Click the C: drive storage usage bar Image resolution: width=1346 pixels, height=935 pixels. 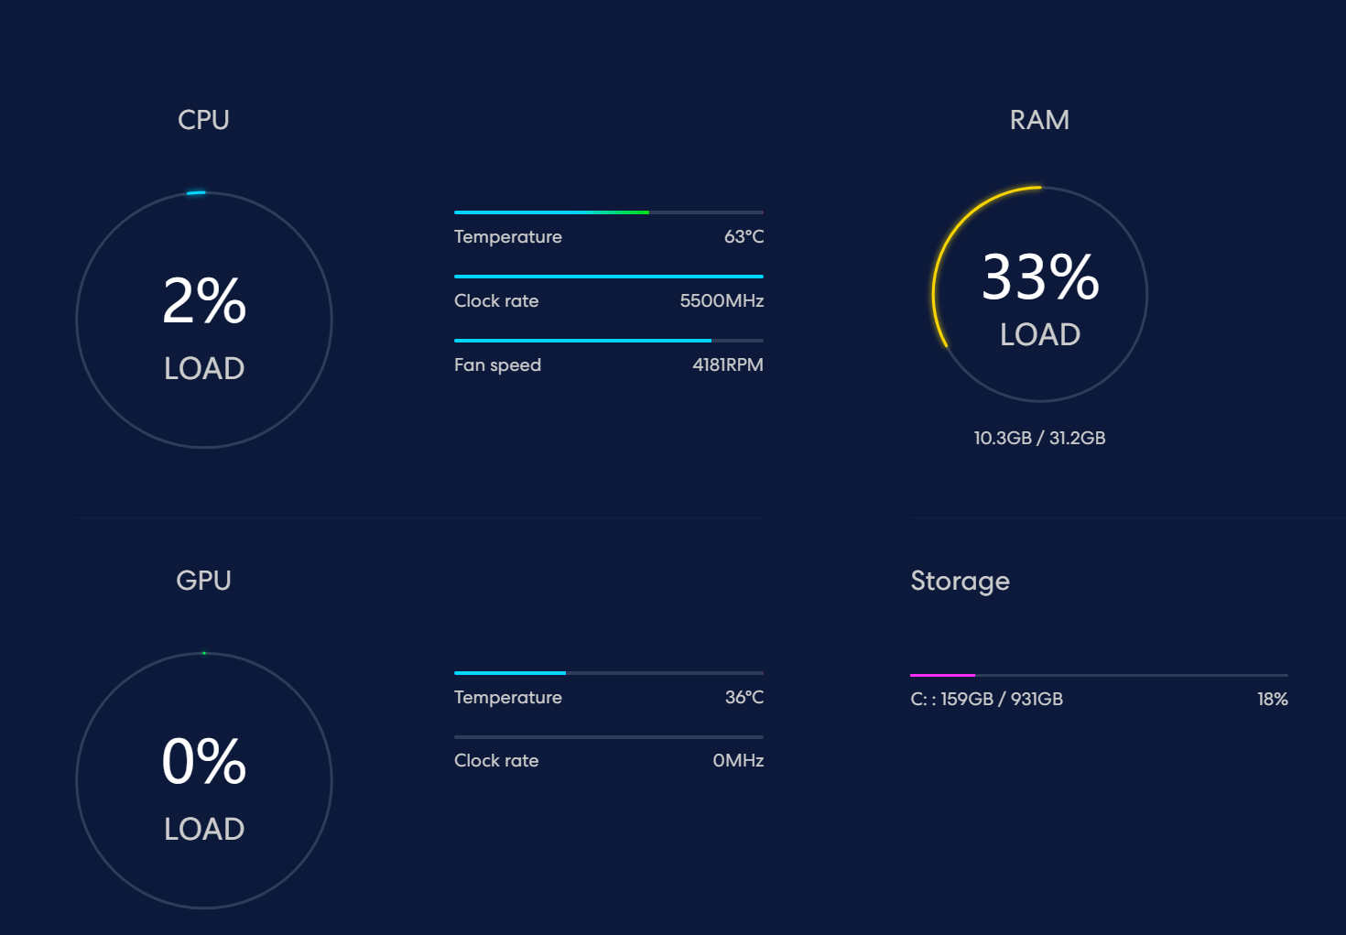pos(1099,676)
